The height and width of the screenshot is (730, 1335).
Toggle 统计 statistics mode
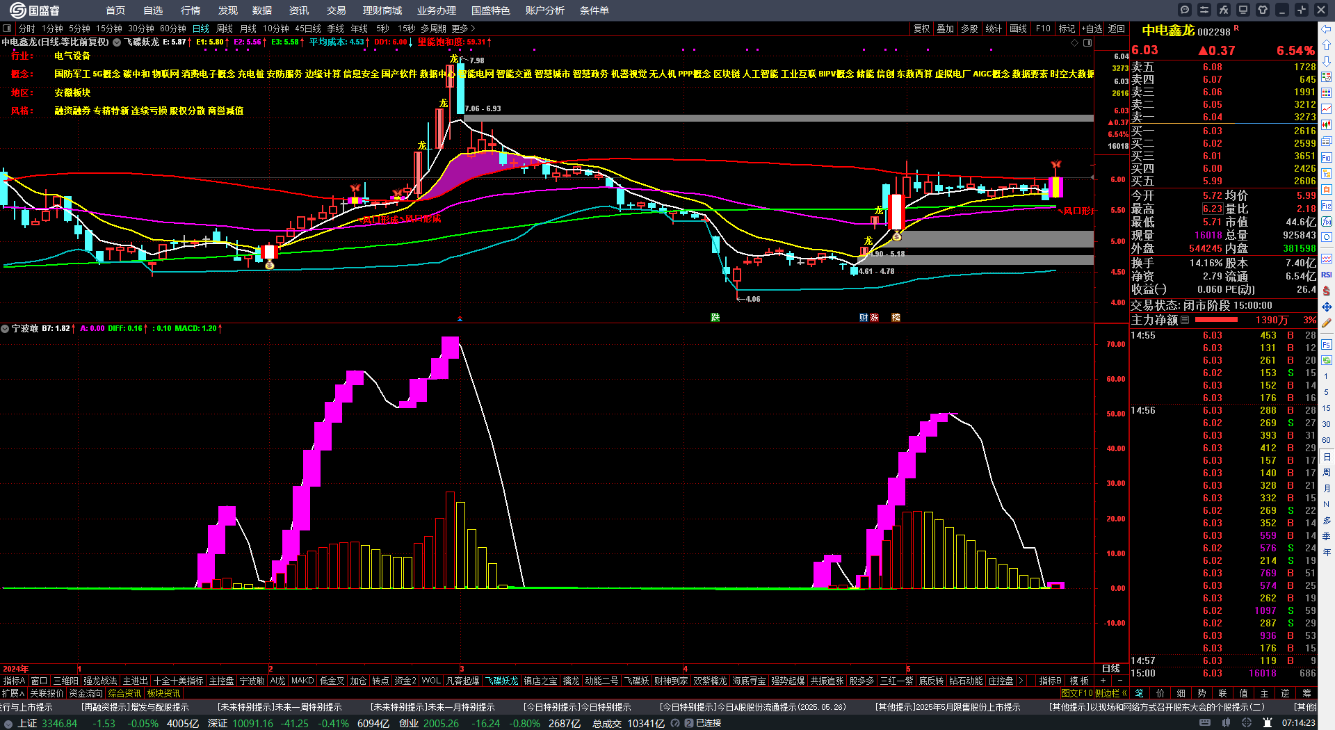coord(994,29)
